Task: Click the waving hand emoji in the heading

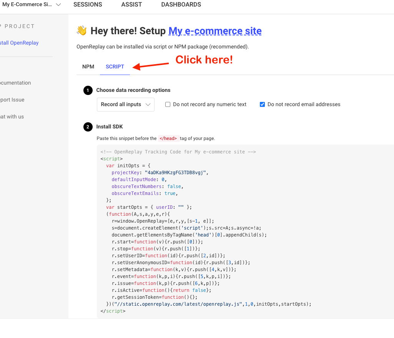Action: click(x=81, y=30)
